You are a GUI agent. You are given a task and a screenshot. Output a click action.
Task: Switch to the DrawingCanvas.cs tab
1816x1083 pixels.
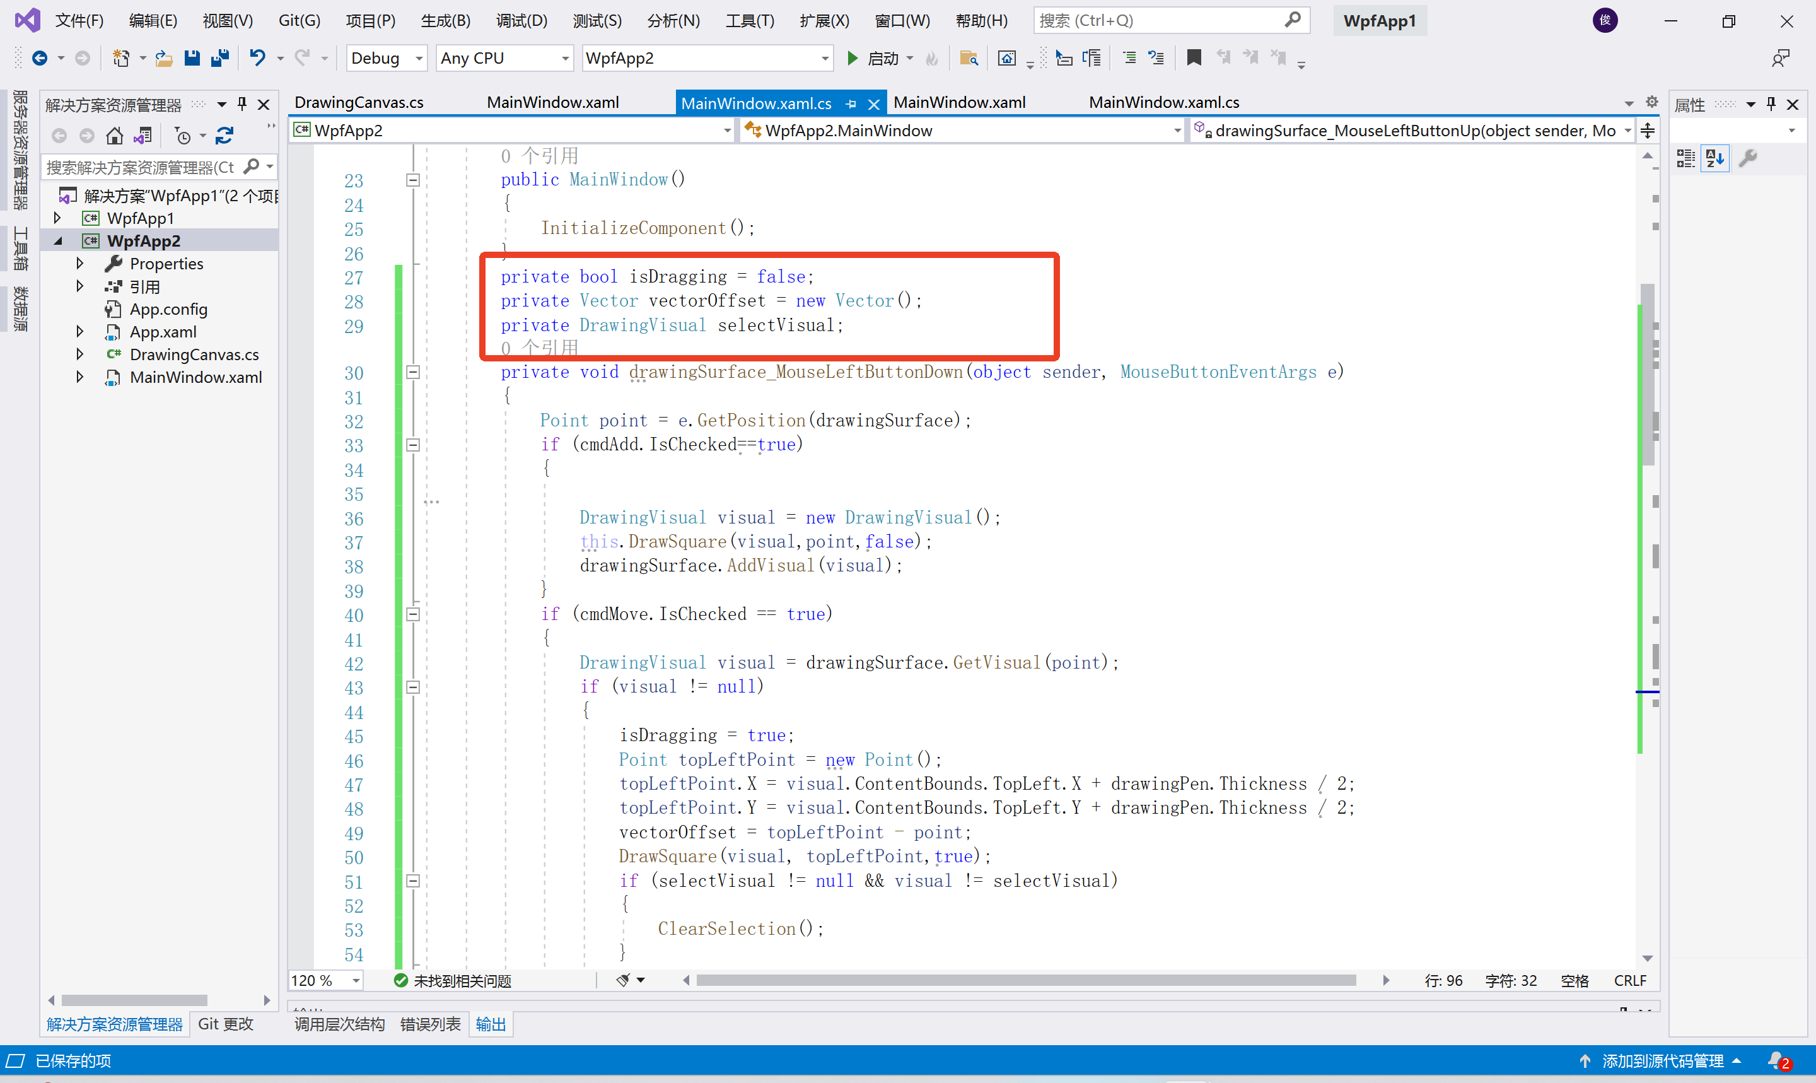[359, 103]
